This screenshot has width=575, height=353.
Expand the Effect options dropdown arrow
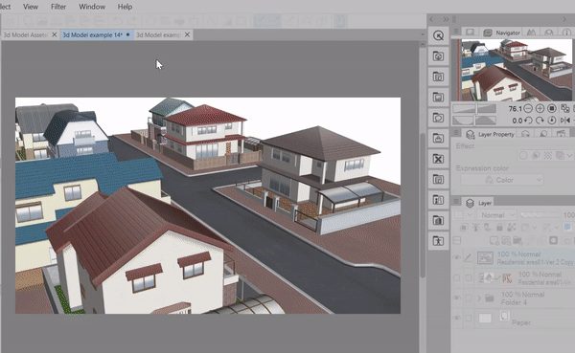tap(569, 156)
